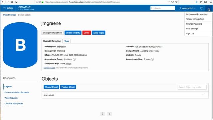Image resolution: width=213 pixels, height=120 pixels.
Task: Go back with the browser back arrow
Action: pyautogui.click(x=3, y=2)
